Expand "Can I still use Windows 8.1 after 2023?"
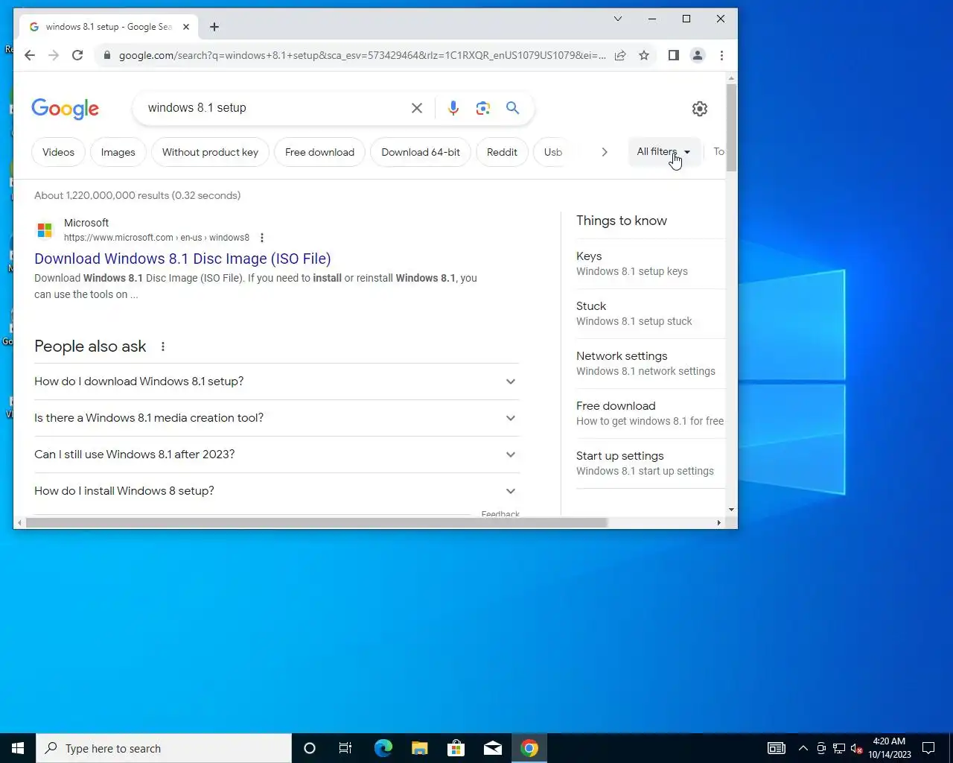This screenshot has width=953, height=763. pyautogui.click(x=277, y=455)
